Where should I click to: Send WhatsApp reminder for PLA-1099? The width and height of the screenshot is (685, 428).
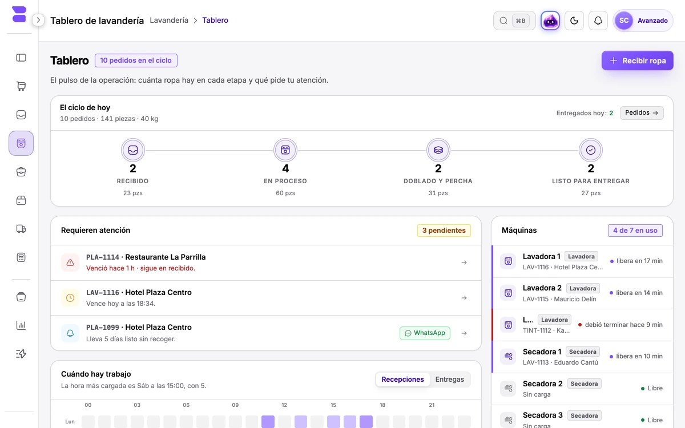point(425,333)
